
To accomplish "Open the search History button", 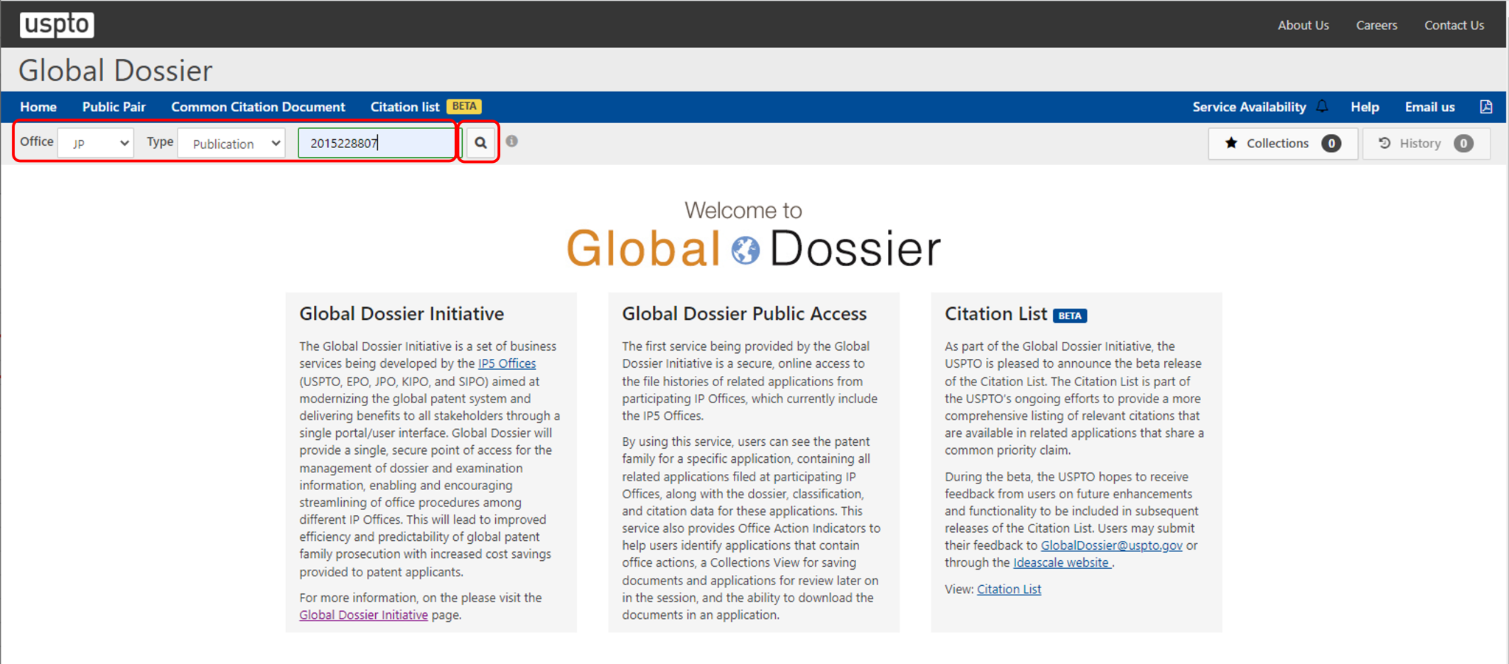I will tap(1425, 143).
